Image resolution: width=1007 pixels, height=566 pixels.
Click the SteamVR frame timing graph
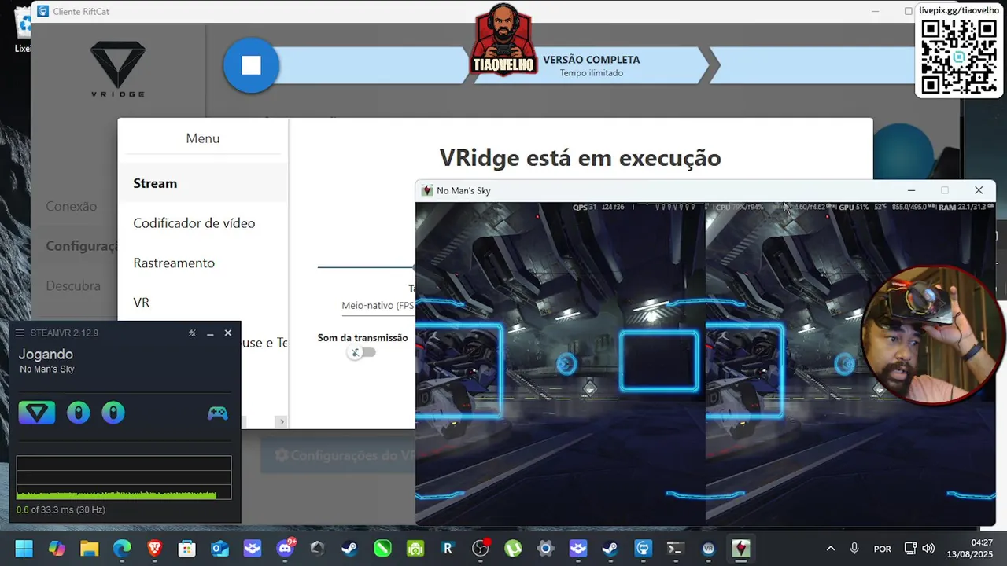pyautogui.click(x=124, y=477)
